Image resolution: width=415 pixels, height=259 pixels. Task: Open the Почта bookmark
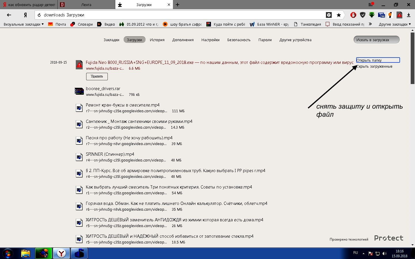coord(57,24)
